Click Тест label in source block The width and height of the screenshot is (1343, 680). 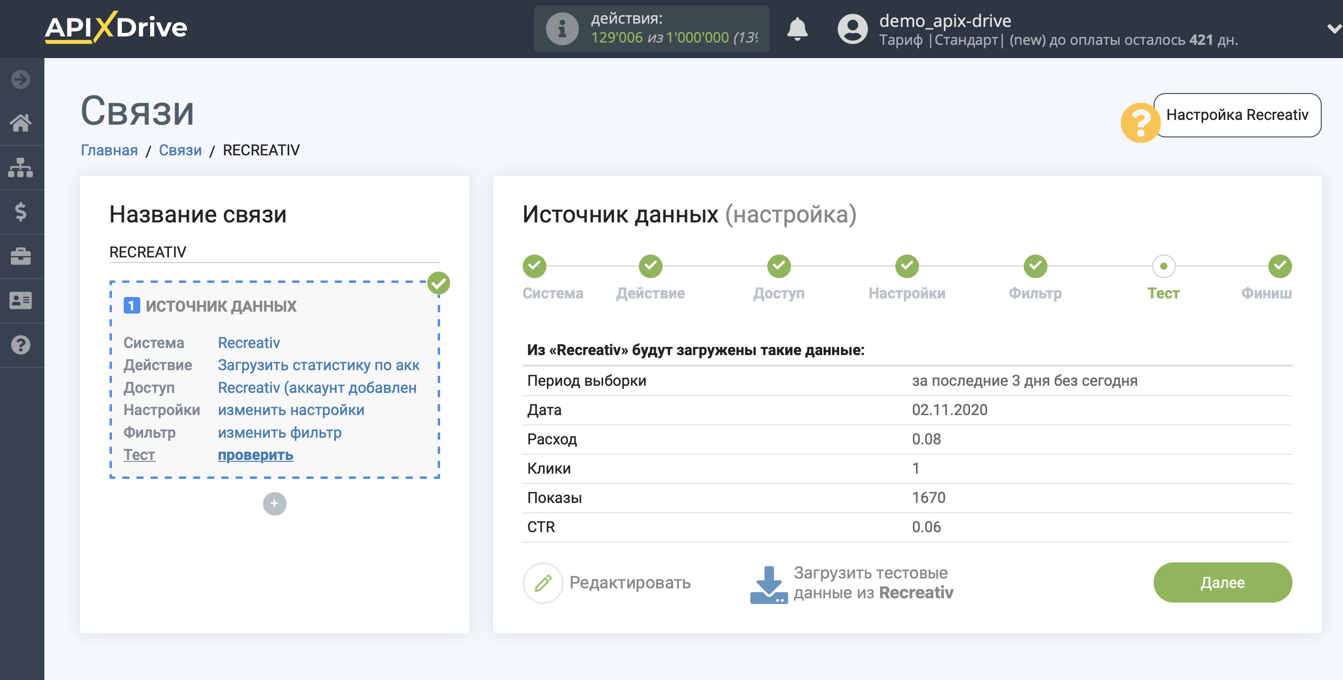[139, 455]
